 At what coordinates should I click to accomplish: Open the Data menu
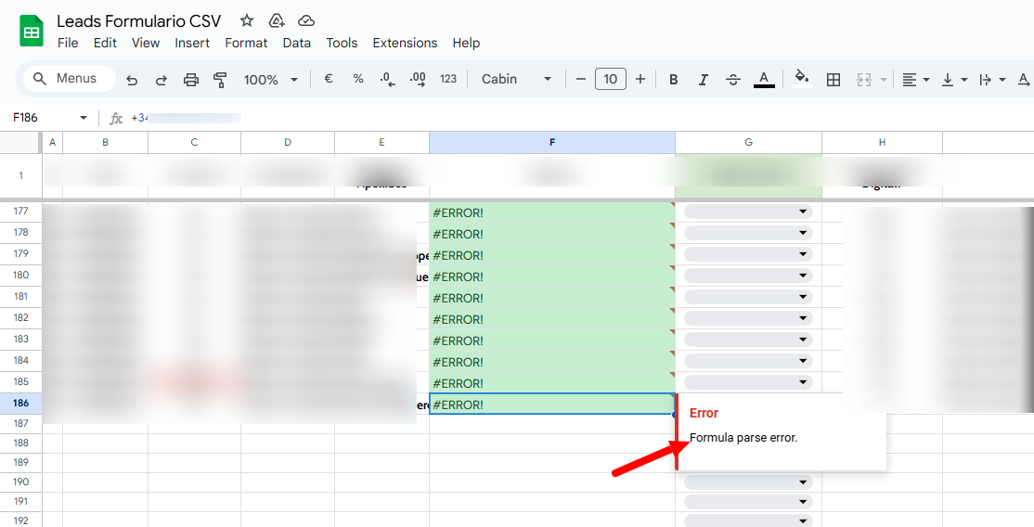click(x=297, y=43)
